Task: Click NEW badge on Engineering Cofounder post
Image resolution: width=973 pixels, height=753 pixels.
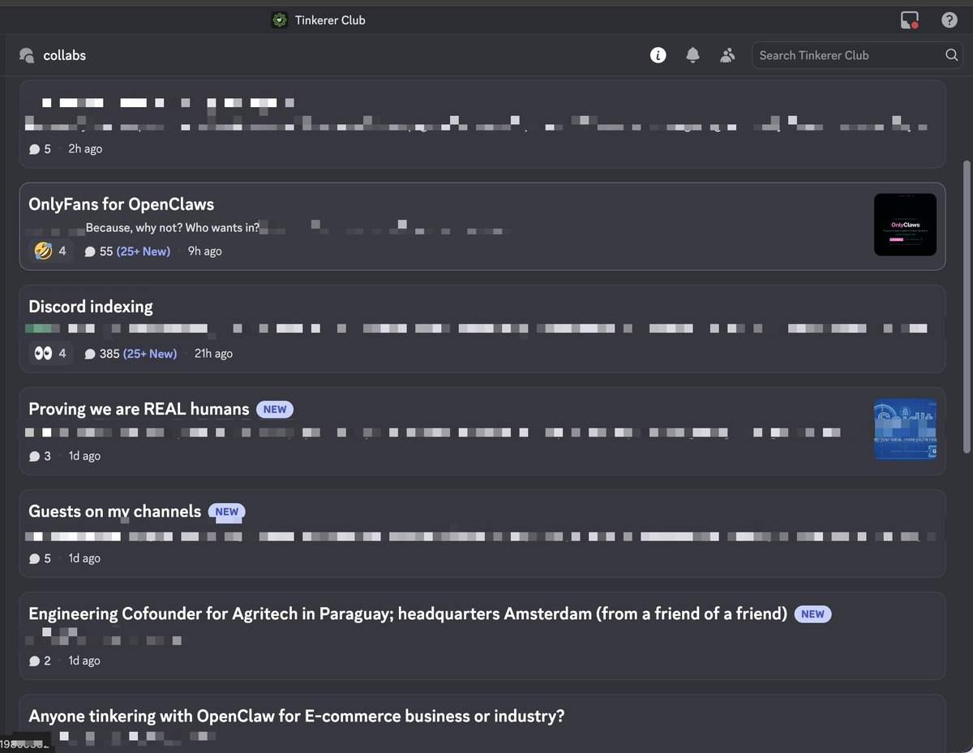Action: pos(812,614)
